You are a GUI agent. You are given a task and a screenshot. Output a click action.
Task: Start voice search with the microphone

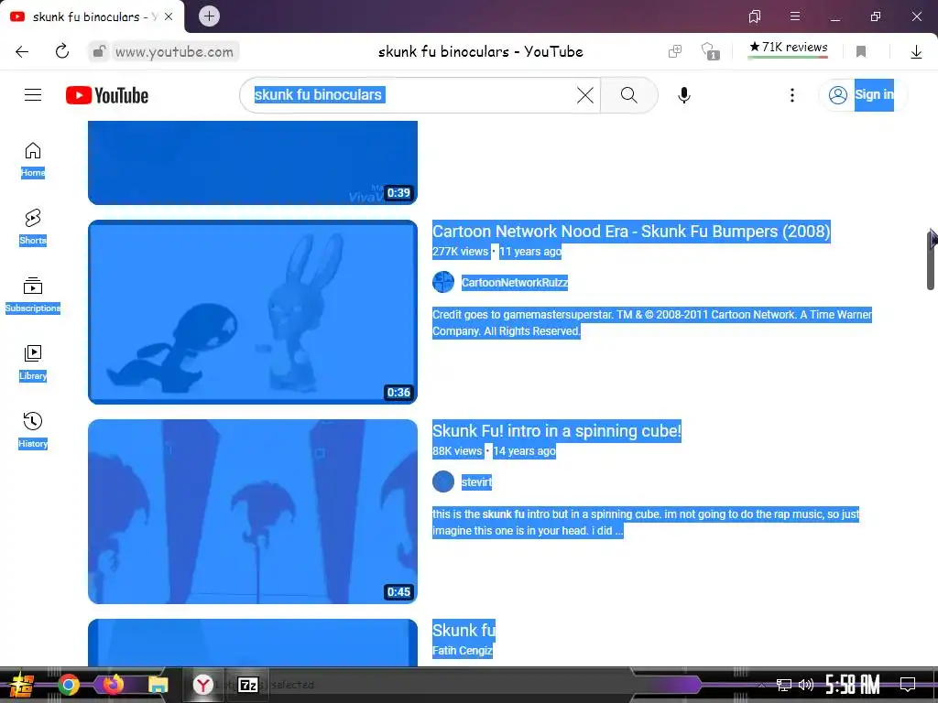click(x=684, y=95)
